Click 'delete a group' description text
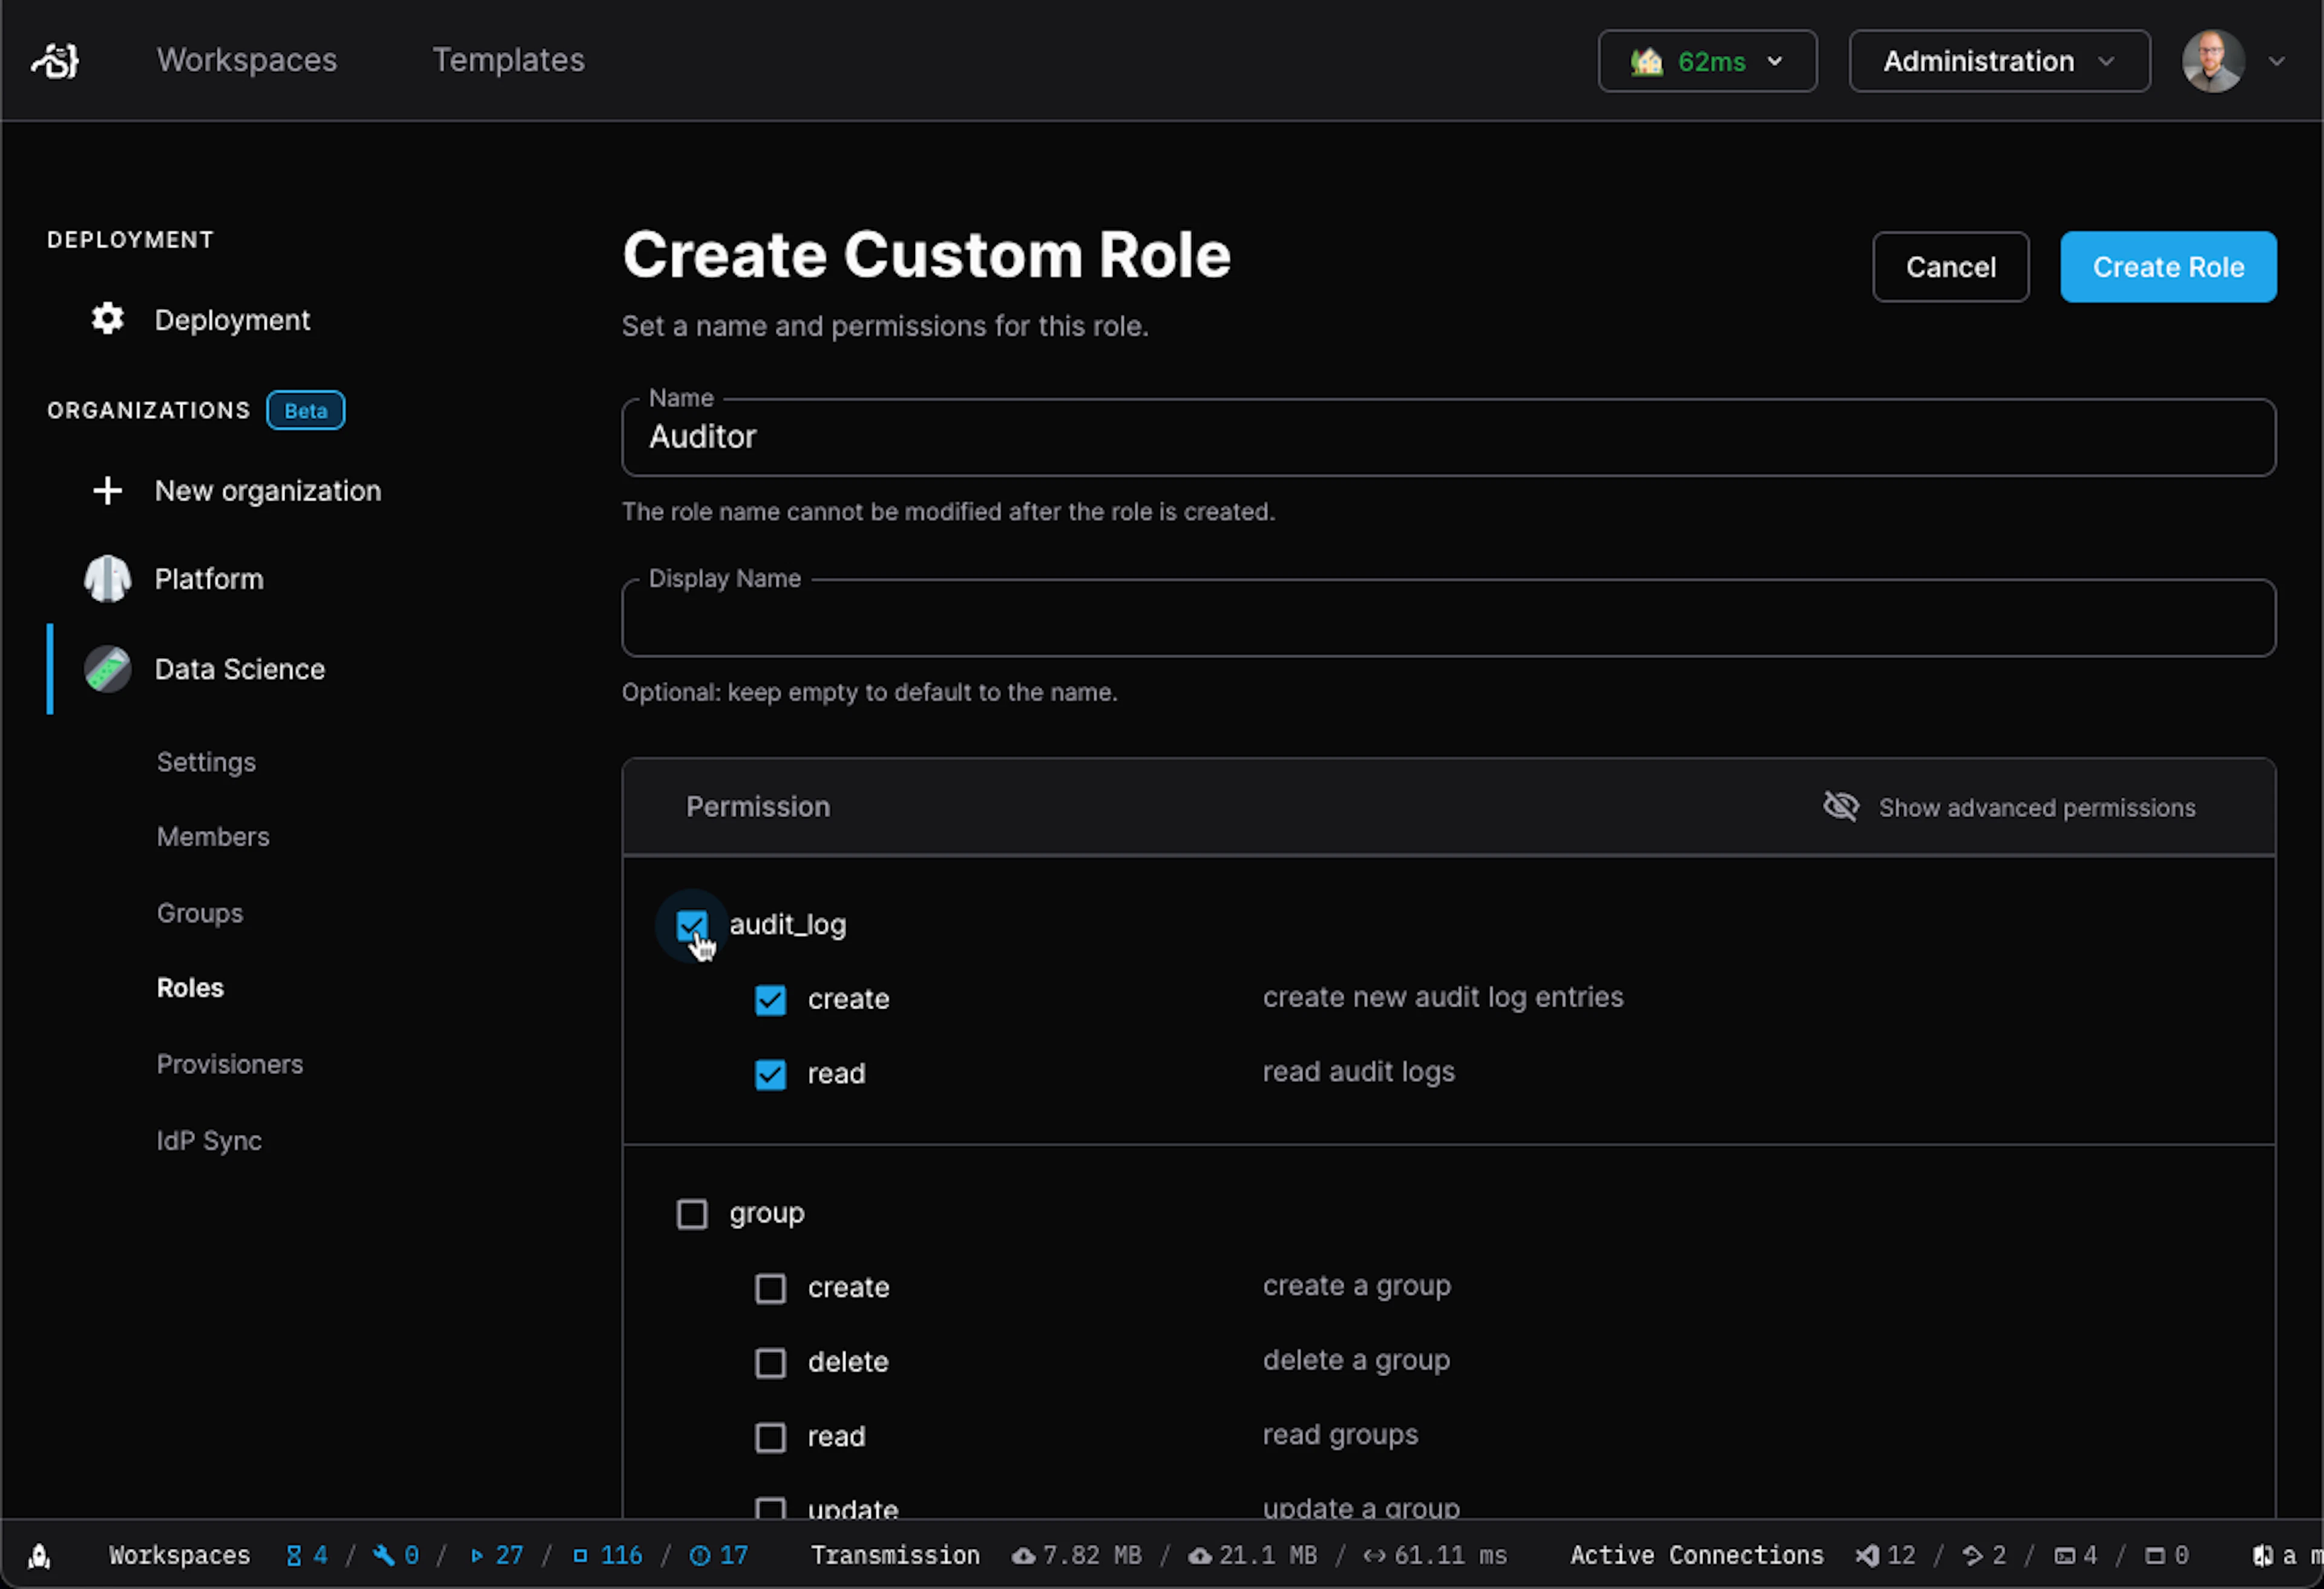2324x1589 pixels. pyautogui.click(x=1356, y=1360)
